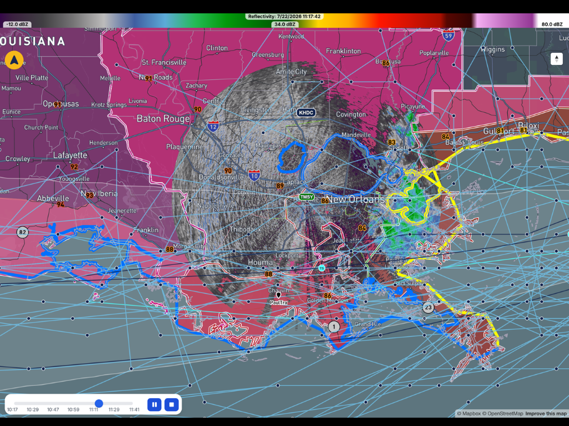Jump to the 10:47 timeline mark

(x=53, y=410)
